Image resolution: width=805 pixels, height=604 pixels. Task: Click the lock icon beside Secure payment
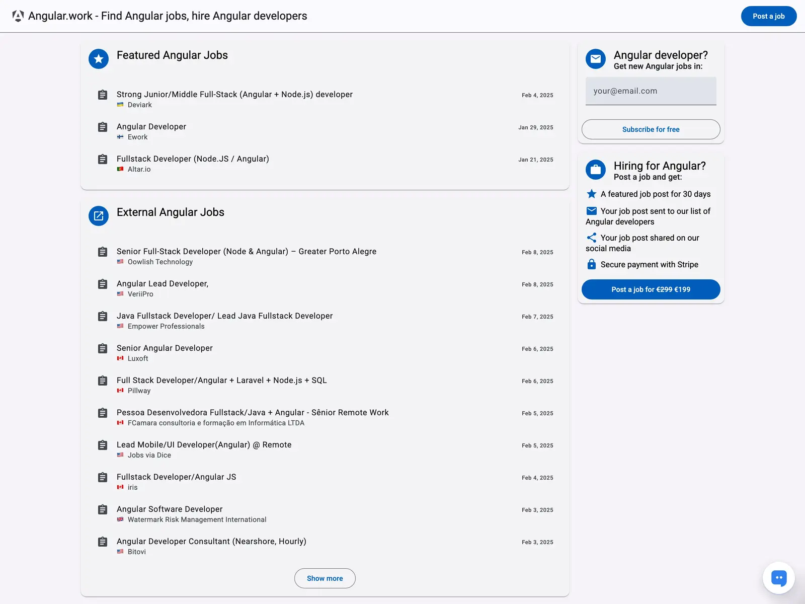point(592,264)
